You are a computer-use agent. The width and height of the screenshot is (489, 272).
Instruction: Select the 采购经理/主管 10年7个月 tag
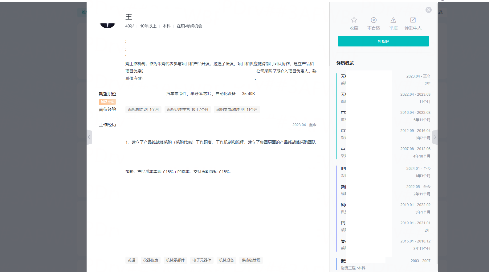pos(187,110)
